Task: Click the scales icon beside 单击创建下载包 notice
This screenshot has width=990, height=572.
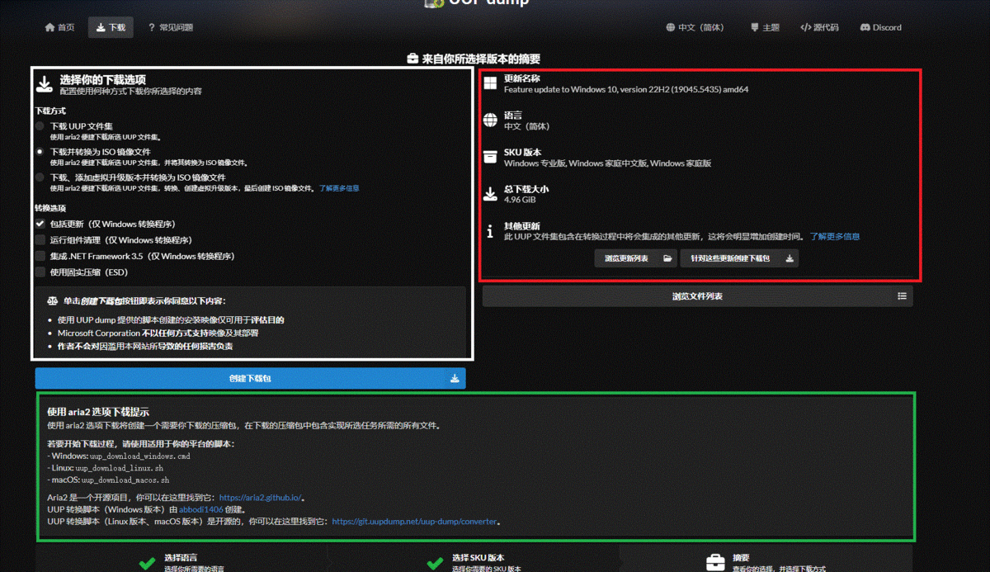Action: pos(52,301)
